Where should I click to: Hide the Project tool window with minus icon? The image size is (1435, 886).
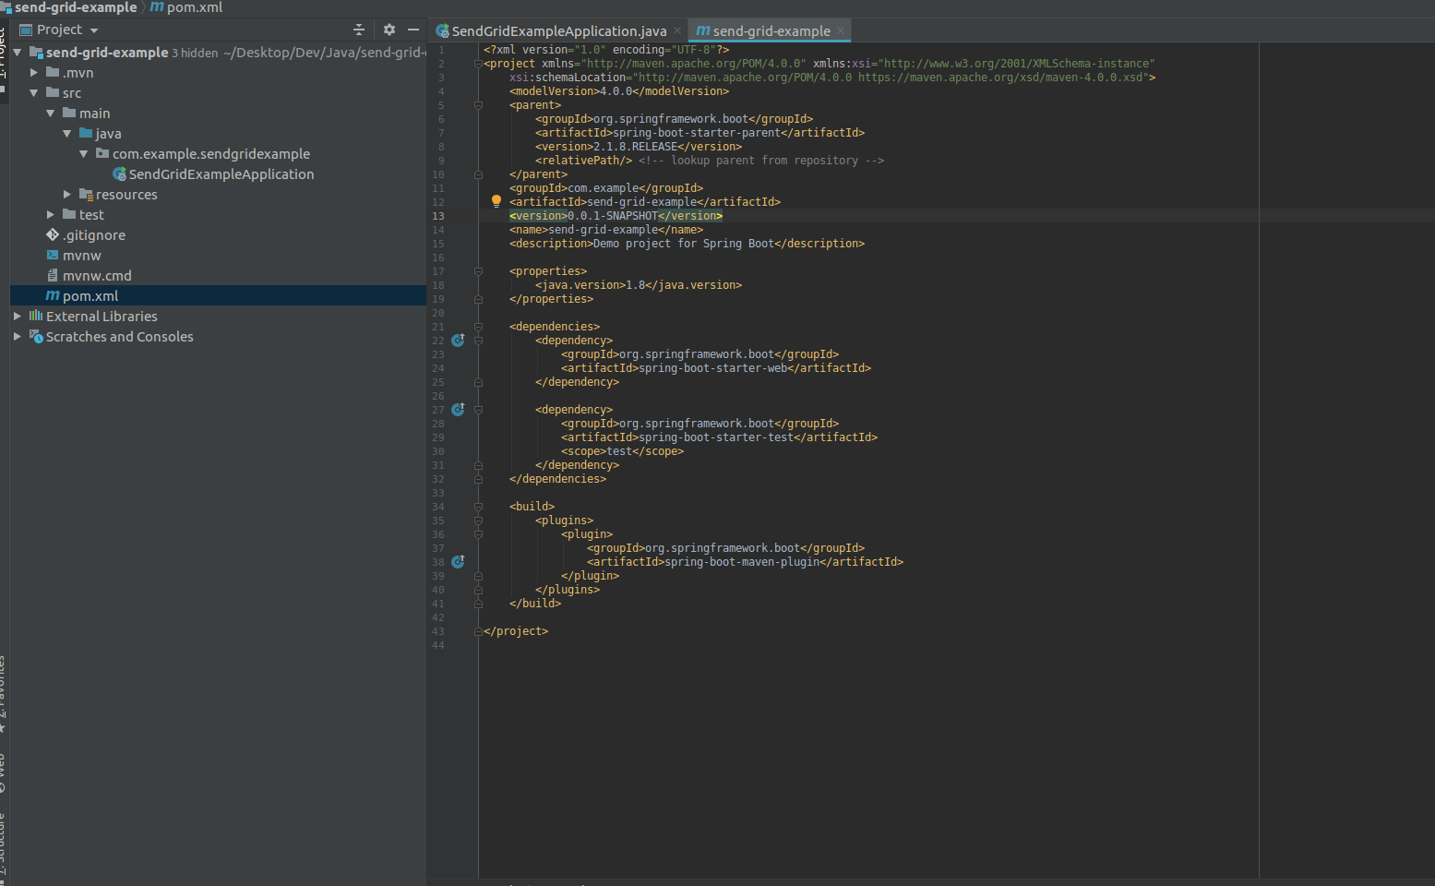tap(413, 30)
